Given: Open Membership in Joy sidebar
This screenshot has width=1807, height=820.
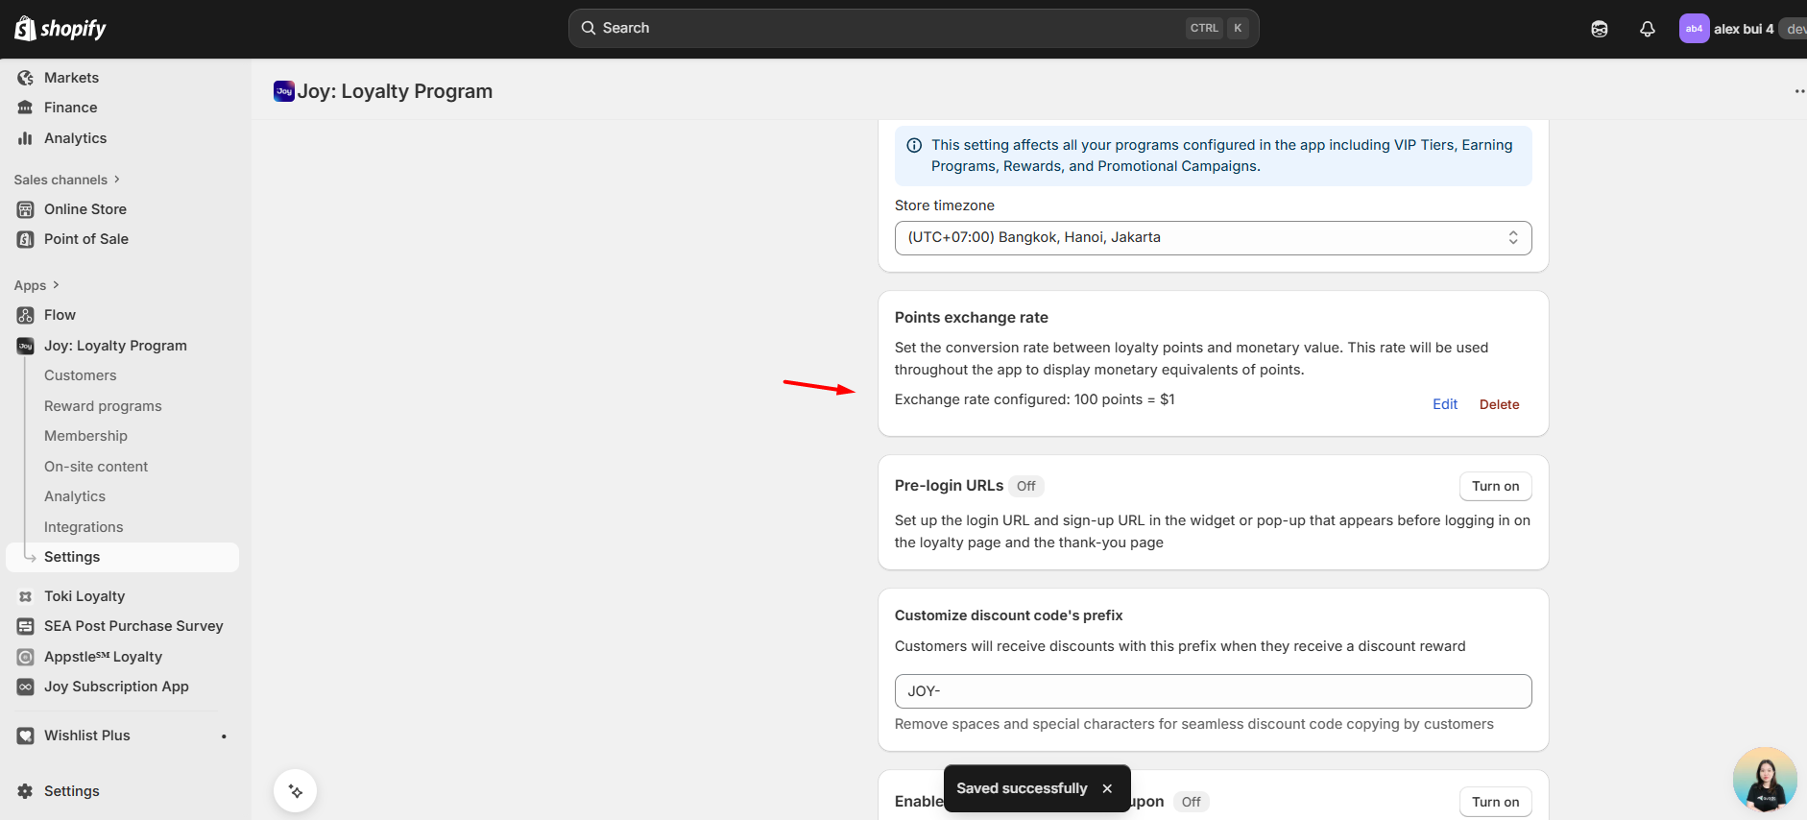Looking at the screenshot, I should (x=85, y=436).
